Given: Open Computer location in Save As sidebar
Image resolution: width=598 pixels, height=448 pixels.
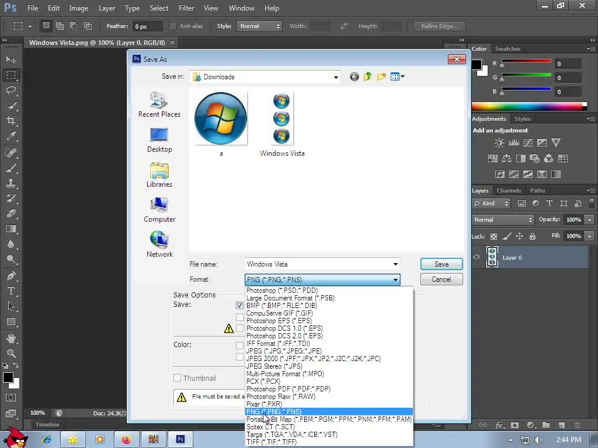Looking at the screenshot, I should pos(159,210).
